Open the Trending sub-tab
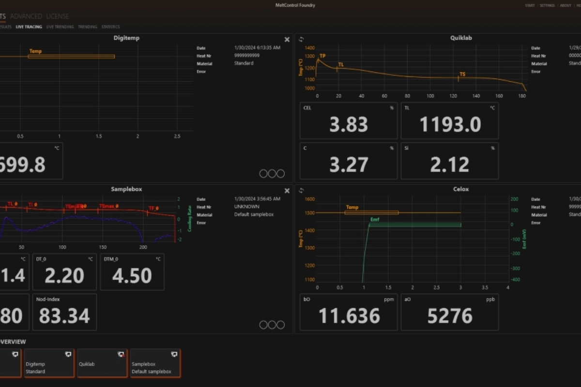The height and width of the screenshot is (387, 581). click(88, 27)
